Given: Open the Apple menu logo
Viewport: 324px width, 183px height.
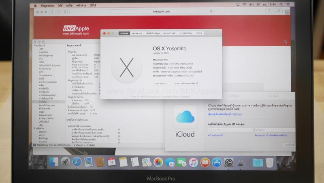Looking at the screenshot, I should click(x=35, y=6).
